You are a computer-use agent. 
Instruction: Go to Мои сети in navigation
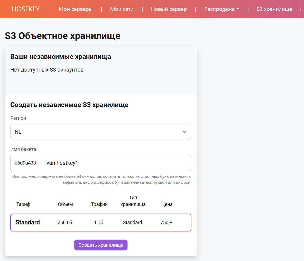point(122,9)
